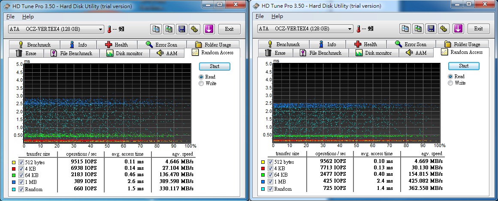Viewport: 498px width, 201px height.
Task: Save screenshot floppy icon in right window
Action: [432, 29]
